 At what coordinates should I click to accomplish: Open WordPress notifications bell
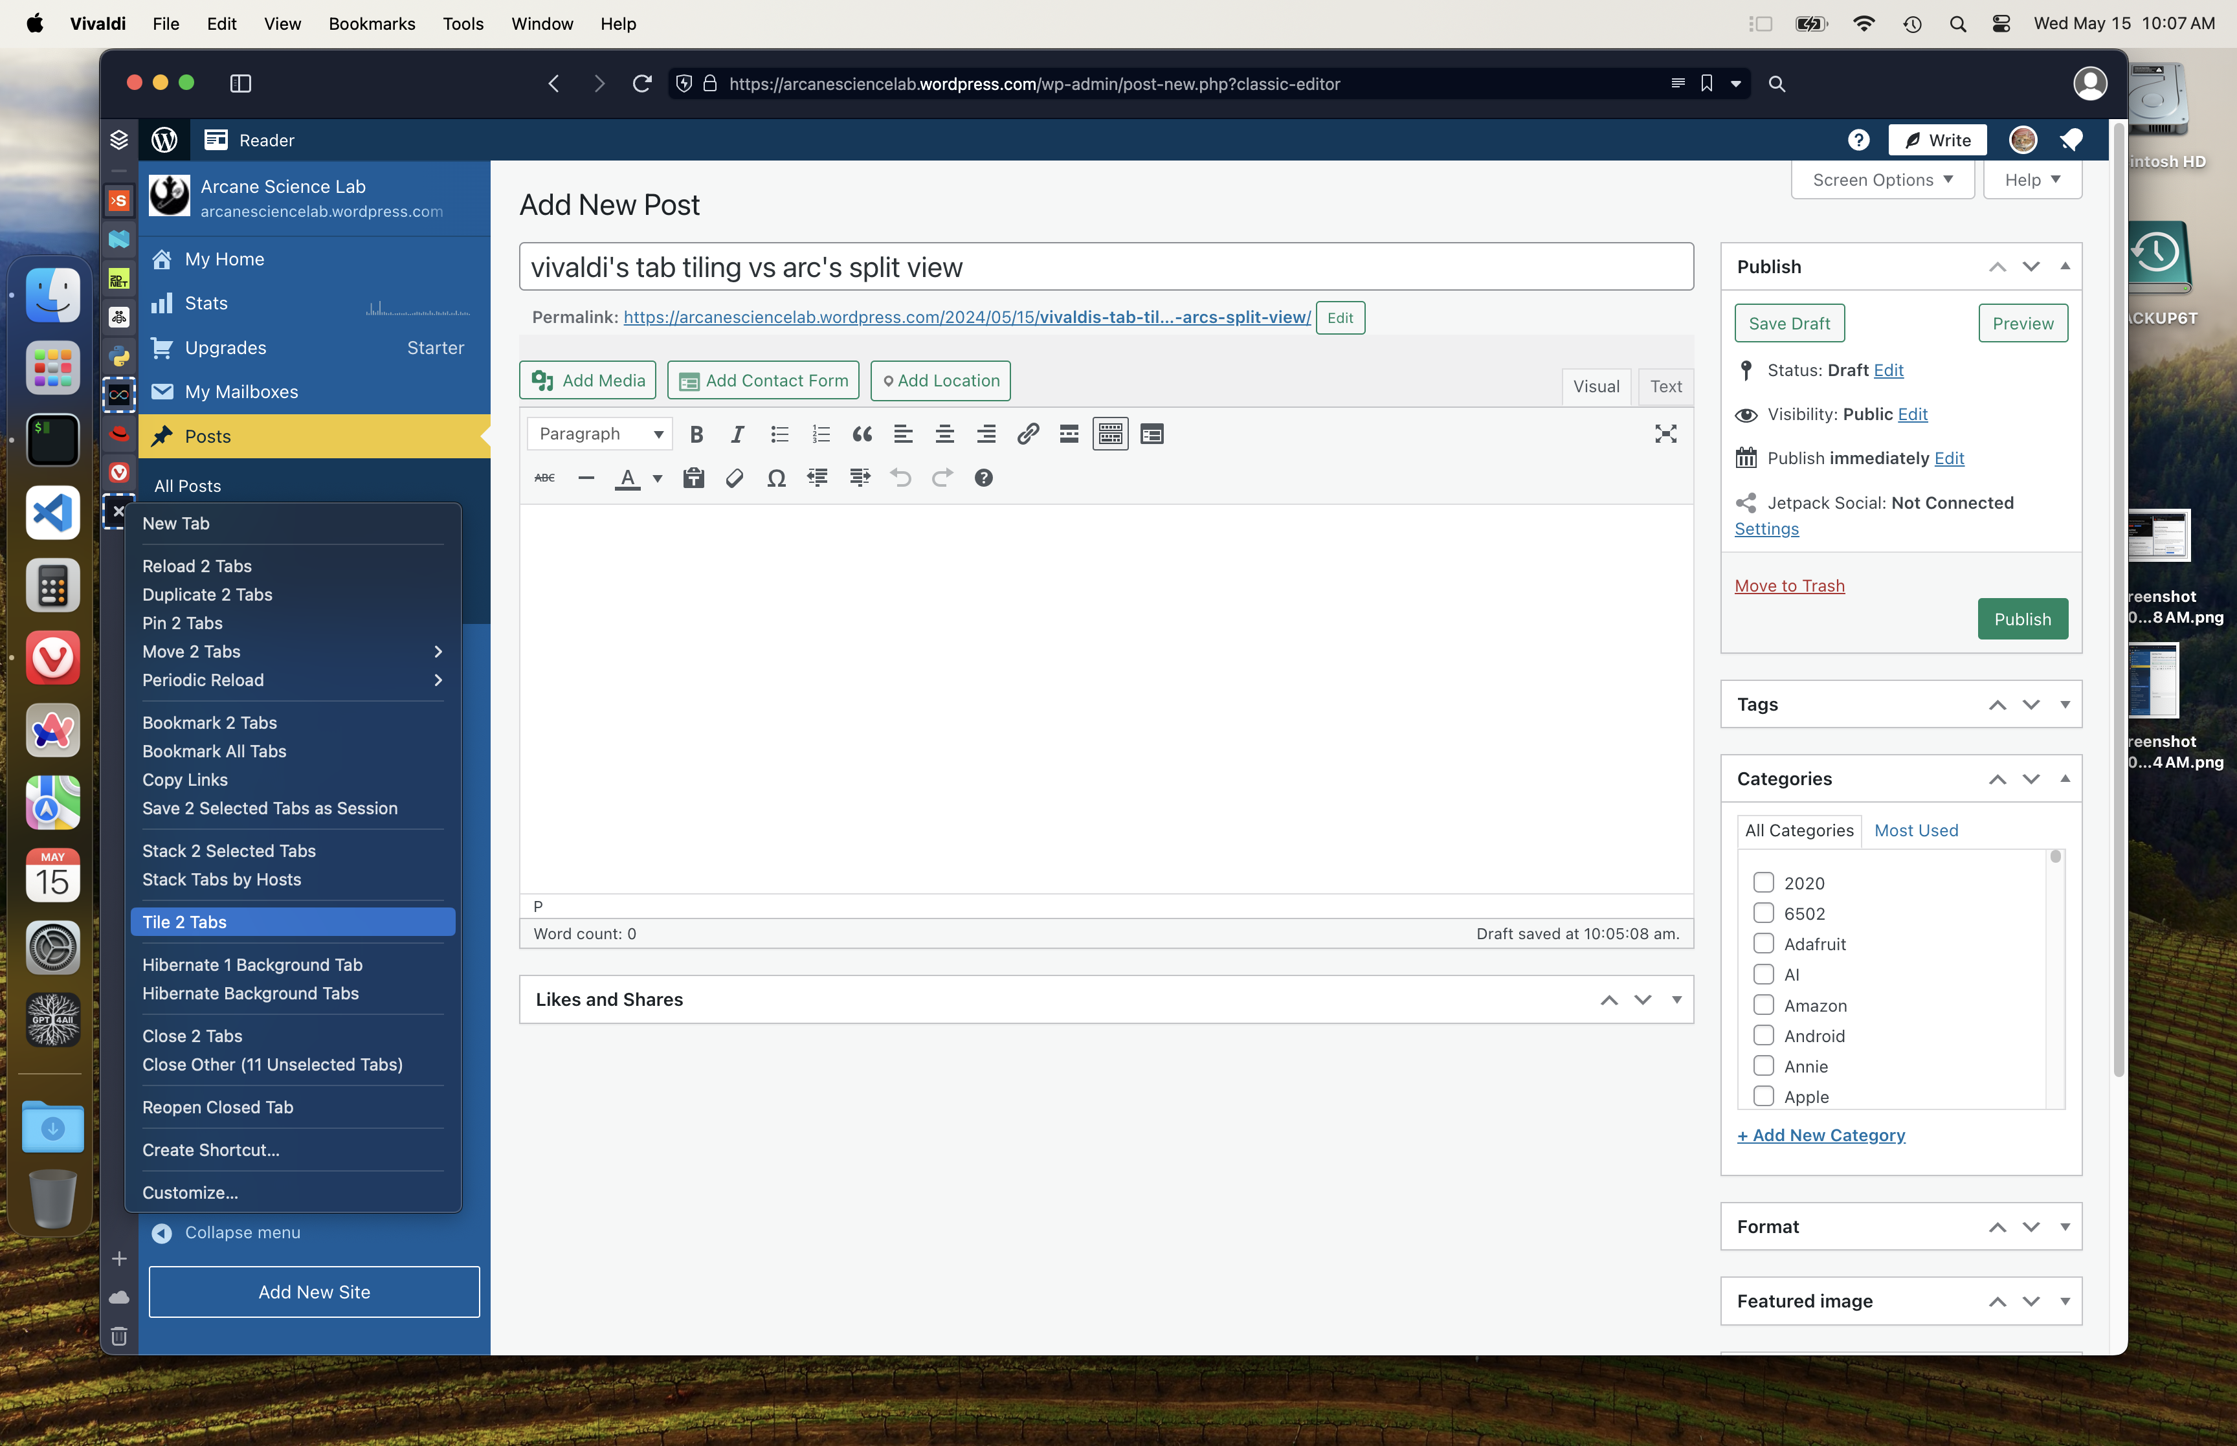[2072, 140]
